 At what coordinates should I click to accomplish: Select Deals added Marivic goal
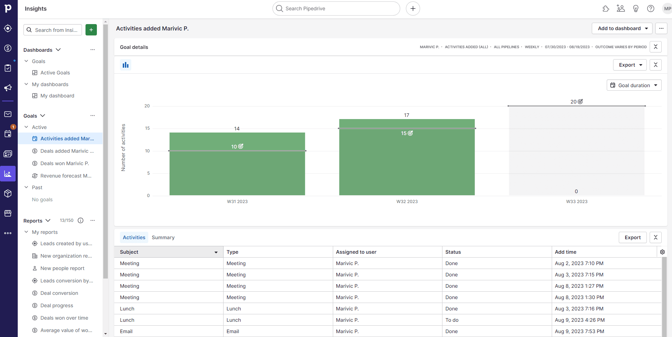point(67,151)
